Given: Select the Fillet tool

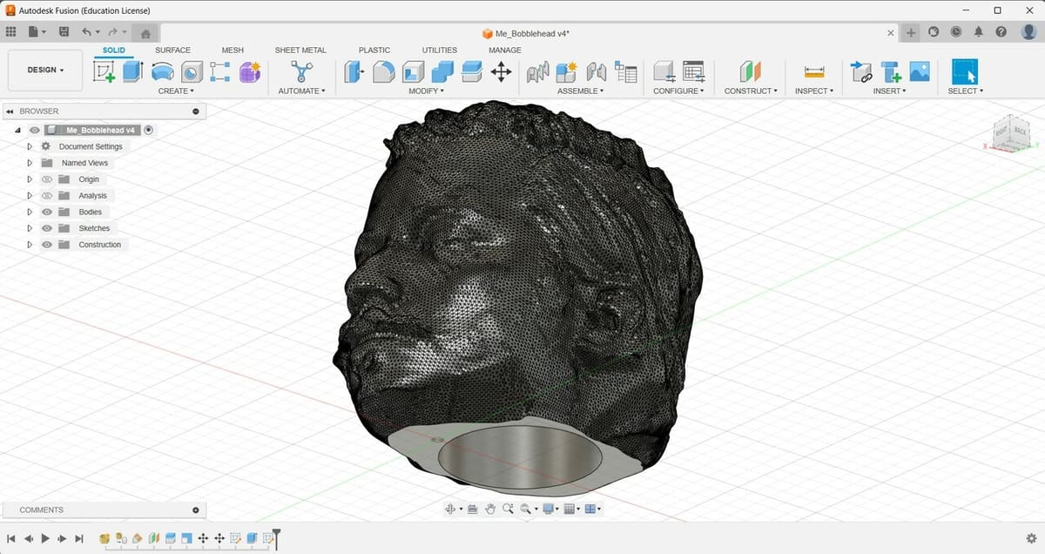Looking at the screenshot, I should 383,72.
